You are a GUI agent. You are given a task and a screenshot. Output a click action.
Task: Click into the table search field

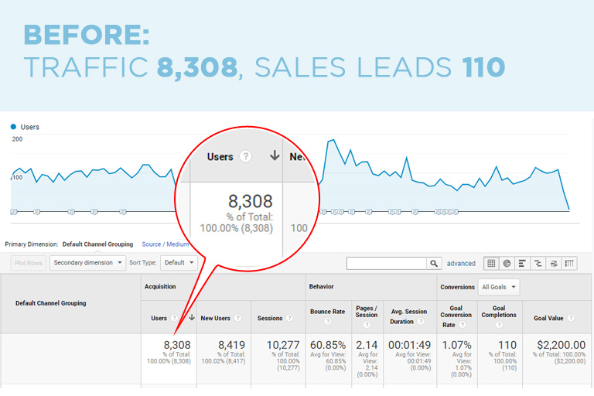coord(385,263)
